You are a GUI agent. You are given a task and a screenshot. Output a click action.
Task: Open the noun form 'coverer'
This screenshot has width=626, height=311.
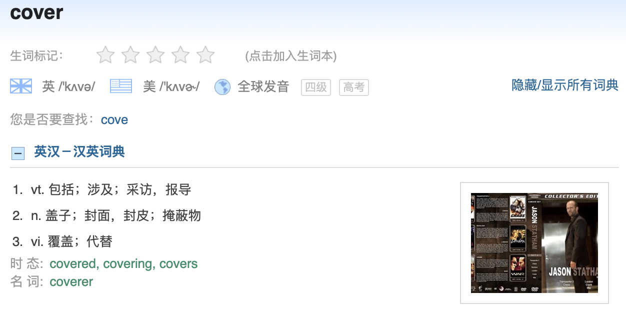pos(71,281)
